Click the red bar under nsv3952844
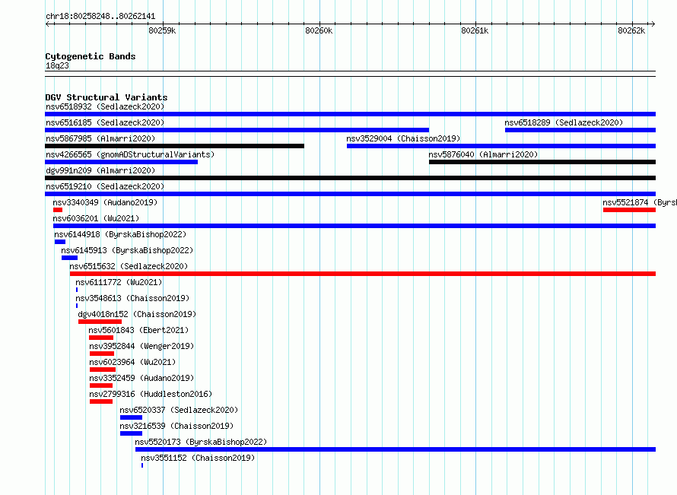Screen dimensions: 677x495 point(102,354)
